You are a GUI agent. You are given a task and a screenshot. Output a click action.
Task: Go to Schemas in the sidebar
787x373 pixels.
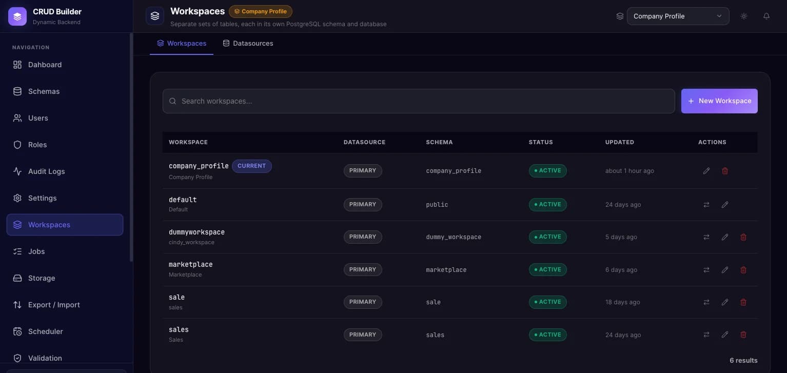point(65,91)
